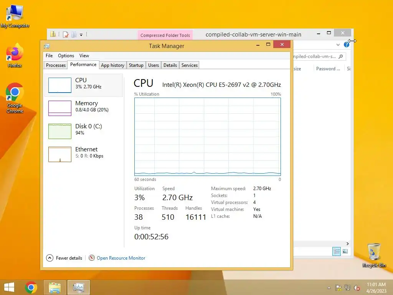This screenshot has width=393, height=295.
Task: Click Explorer quick access properties icon
Action: [66, 35]
